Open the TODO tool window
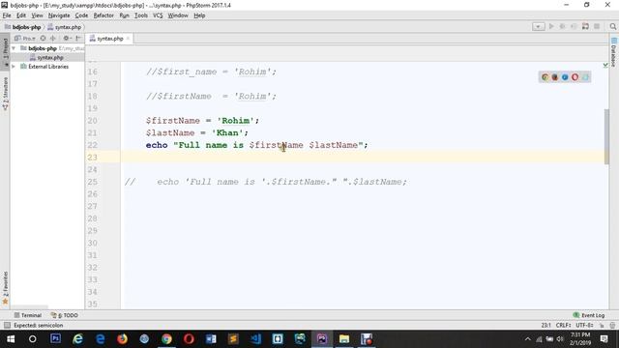 (65, 315)
